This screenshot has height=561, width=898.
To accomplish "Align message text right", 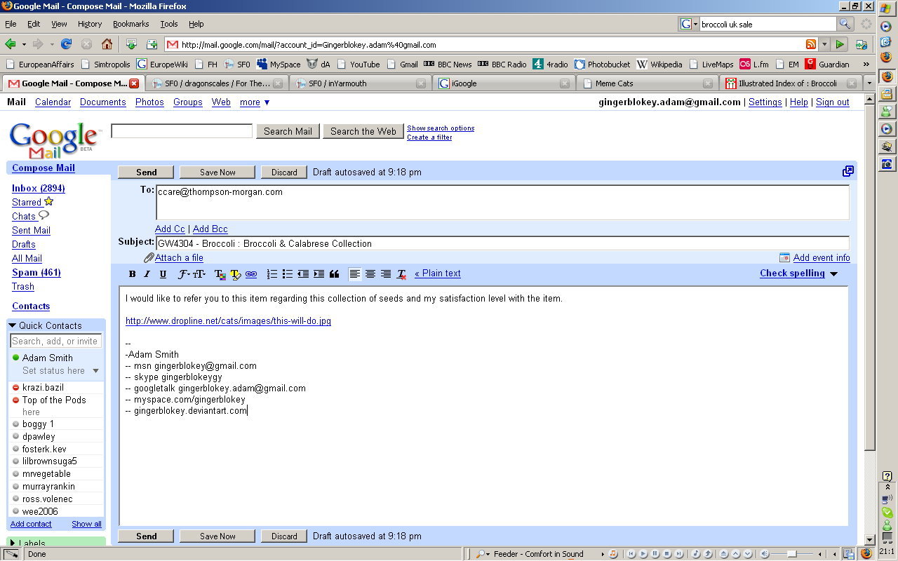I will point(386,274).
